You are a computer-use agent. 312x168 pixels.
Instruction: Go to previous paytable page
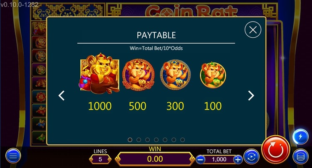(61, 95)
